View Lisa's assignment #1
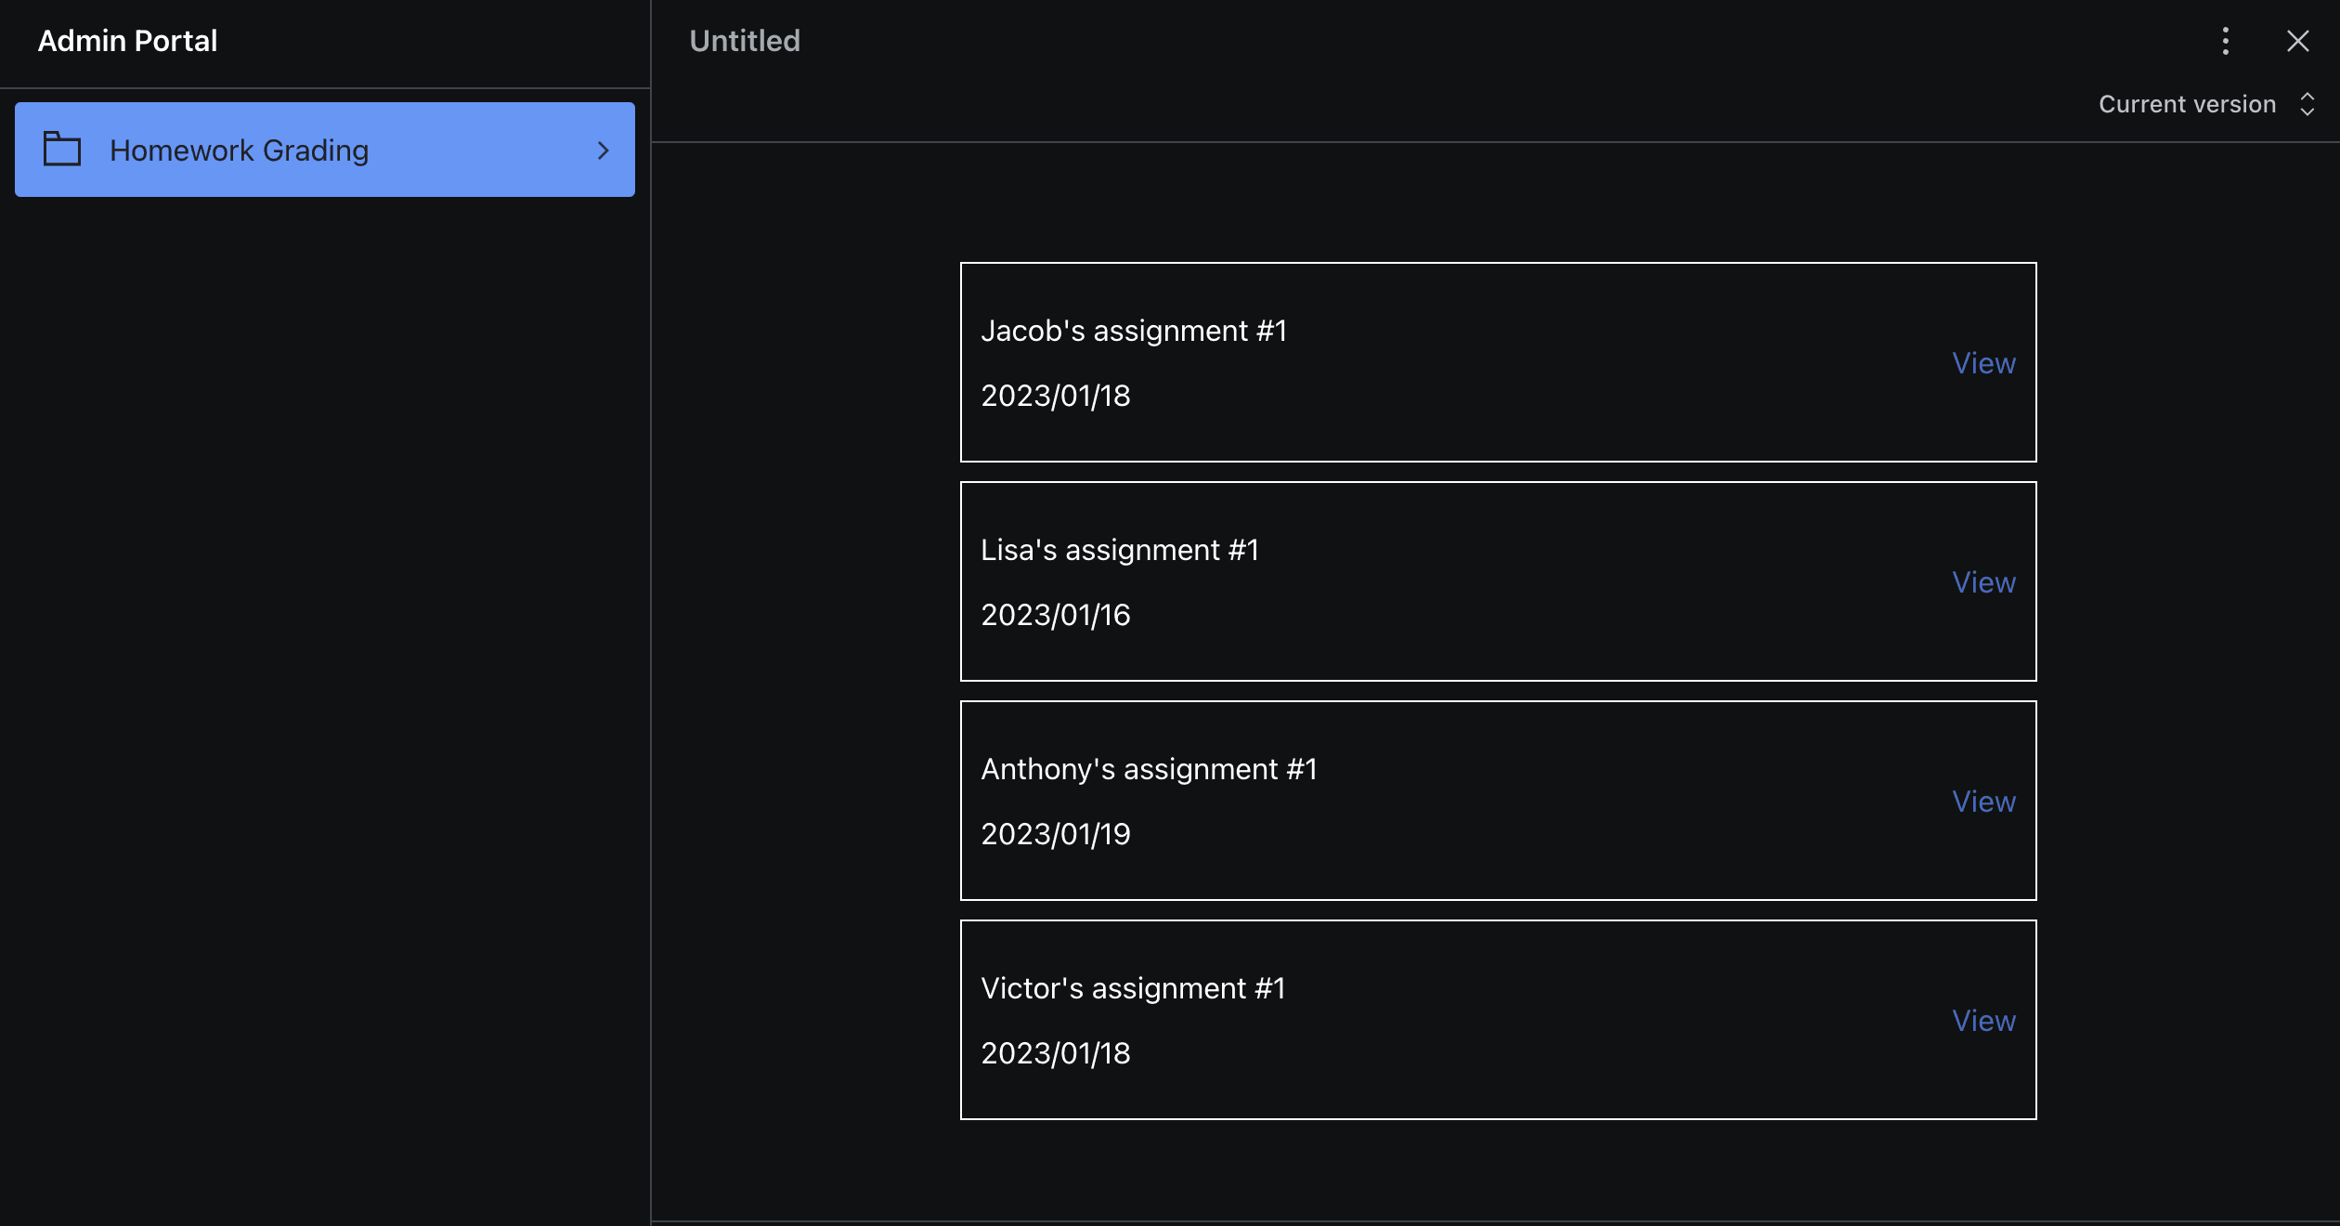2340x1226 pixels. point(1982,582)
